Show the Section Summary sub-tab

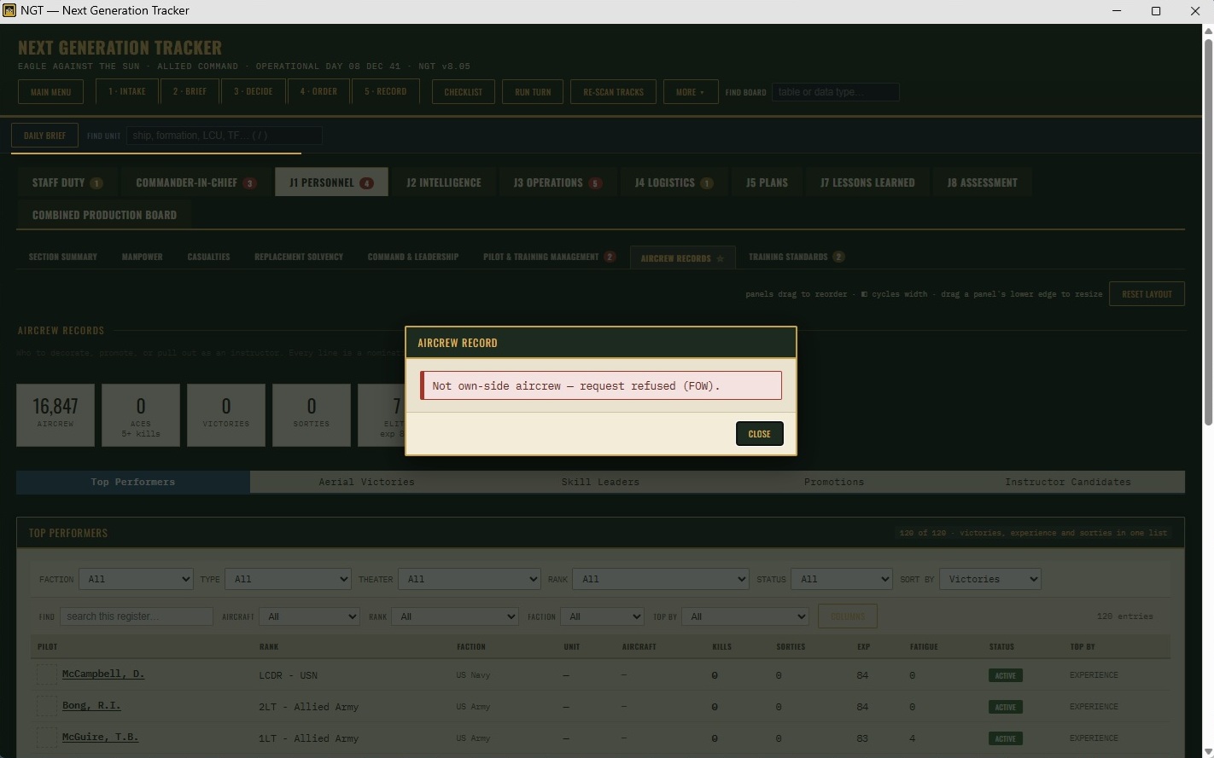63,257
